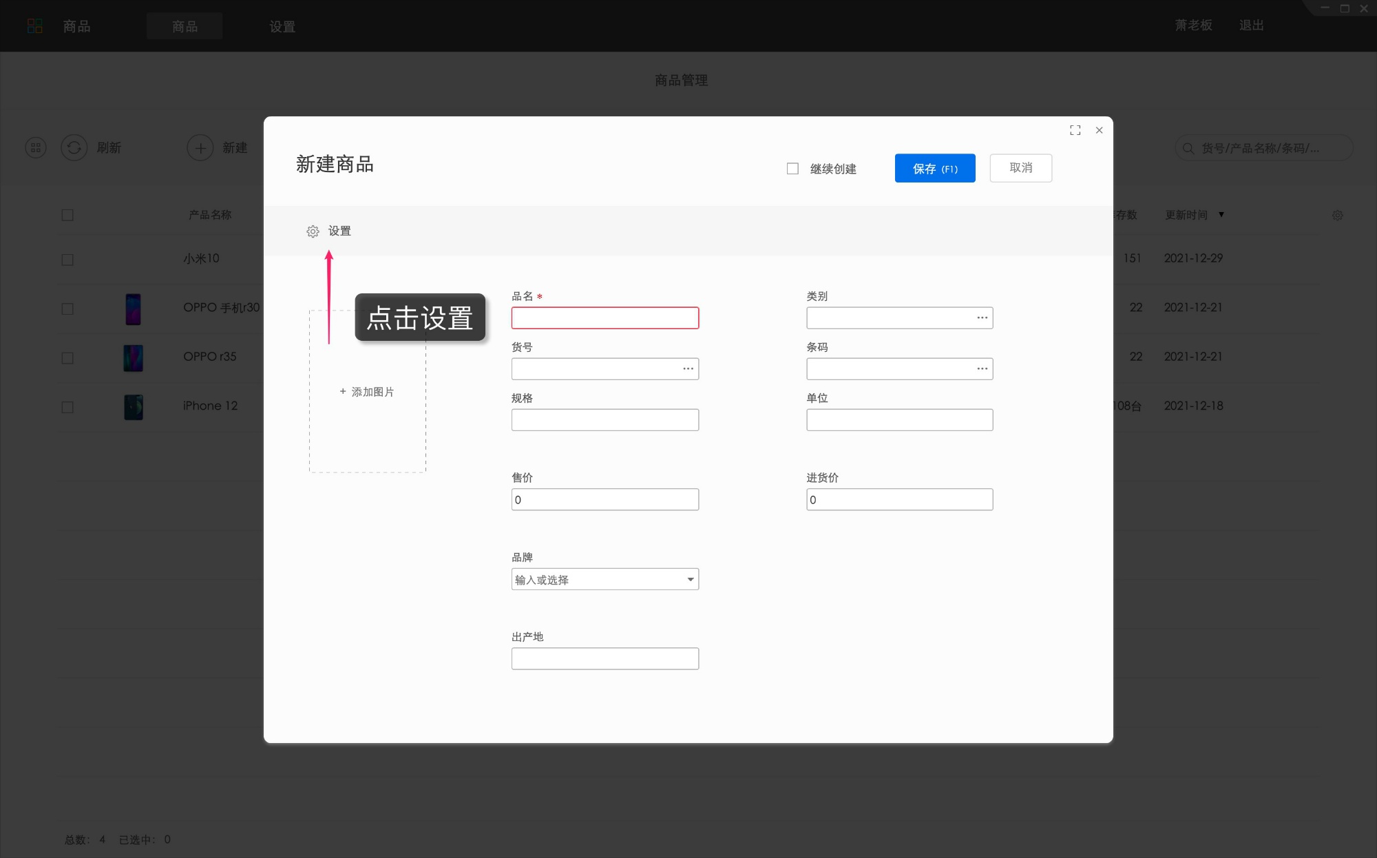Click the 添加图片 upload area
This screenshot has width=1377, height=858.
[367, 392]
